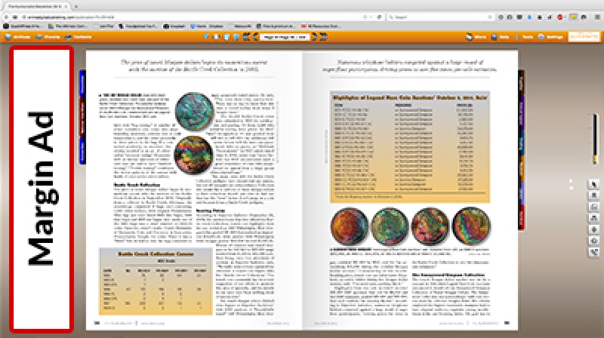Click the browser search box
Viewport: 604px width, 338px height.
pyautogui.click(x=441, y=17)
